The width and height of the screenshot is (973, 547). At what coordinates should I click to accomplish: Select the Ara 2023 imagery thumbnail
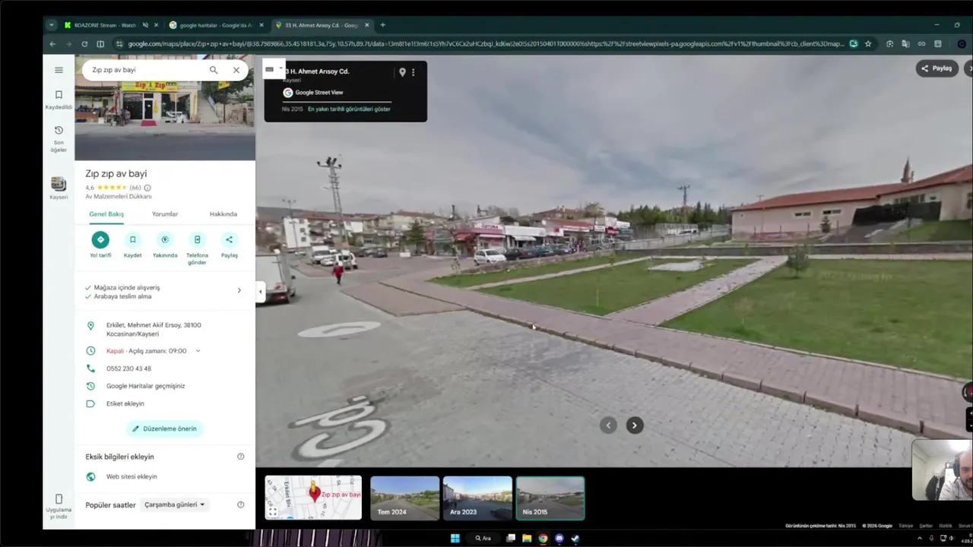(x=477, y=498)
